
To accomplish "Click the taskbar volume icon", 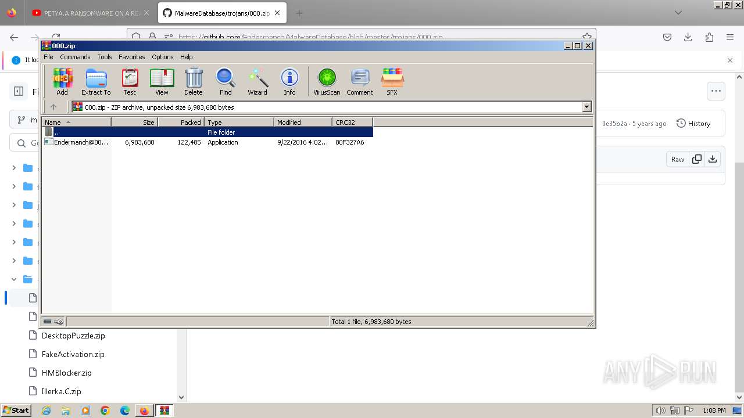I will [661, 410].
